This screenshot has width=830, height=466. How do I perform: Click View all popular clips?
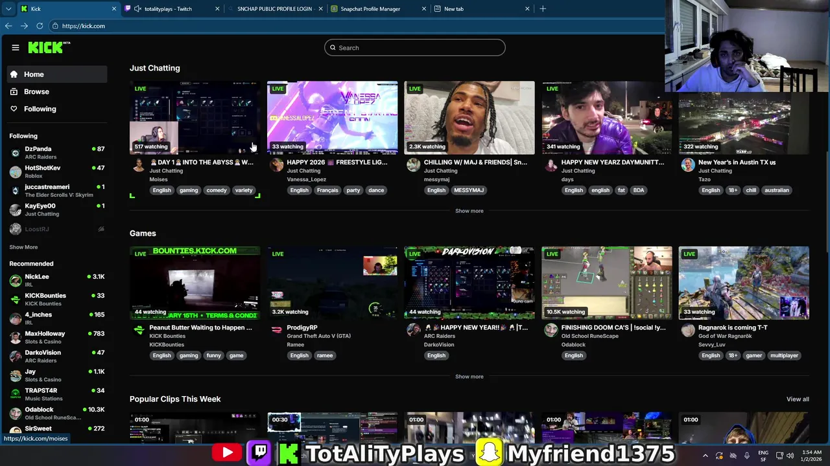click(x=798, y=399)
